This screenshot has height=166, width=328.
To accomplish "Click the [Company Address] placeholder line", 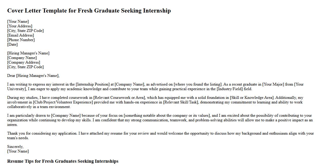I will coord(24,62).
